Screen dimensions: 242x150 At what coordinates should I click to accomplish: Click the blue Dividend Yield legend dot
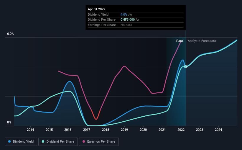(9, 141)
